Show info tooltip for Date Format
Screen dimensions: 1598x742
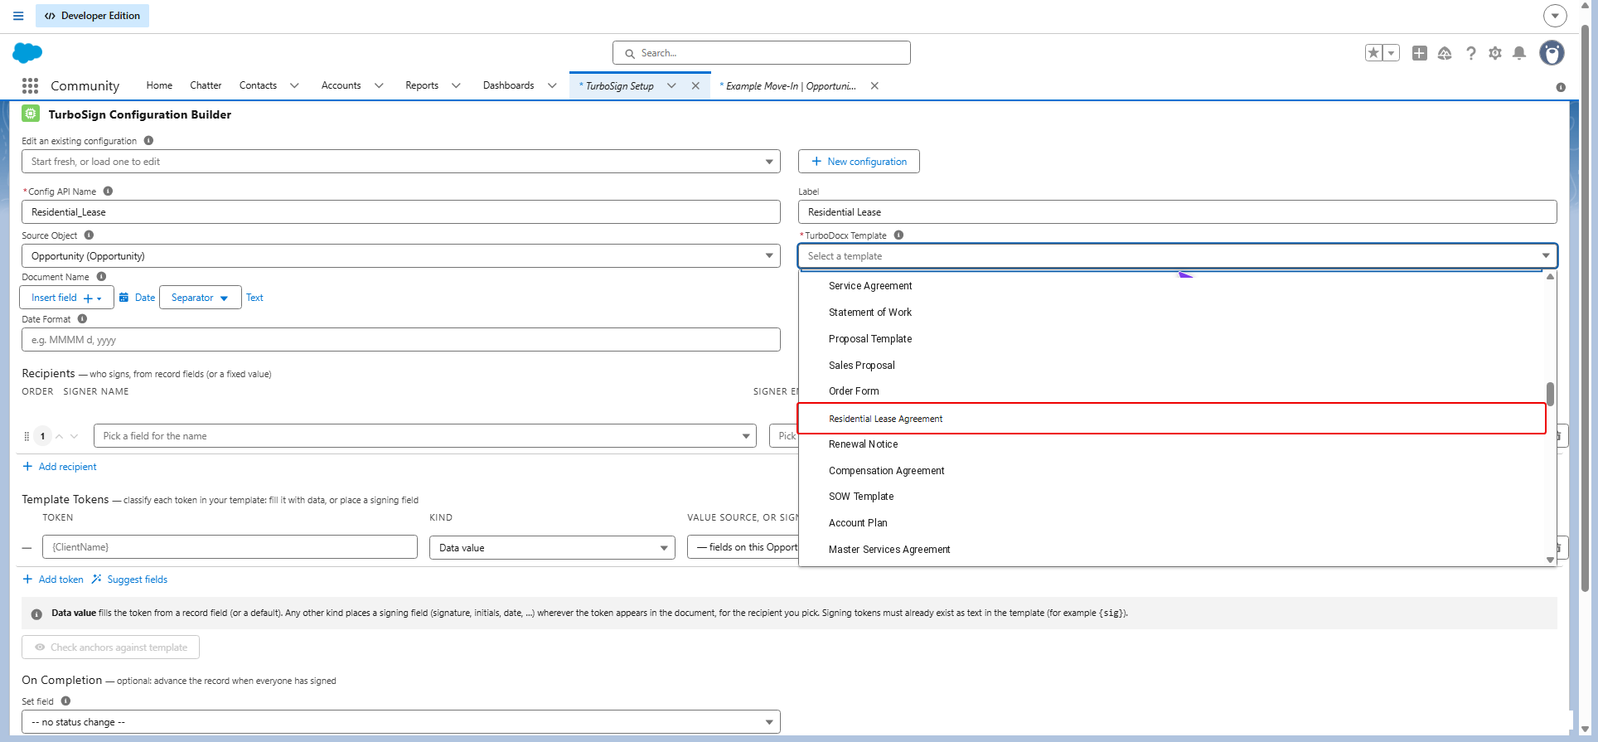(x=82, y=319)
